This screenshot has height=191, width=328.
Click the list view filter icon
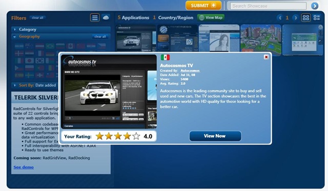click(x=95, y=17)
